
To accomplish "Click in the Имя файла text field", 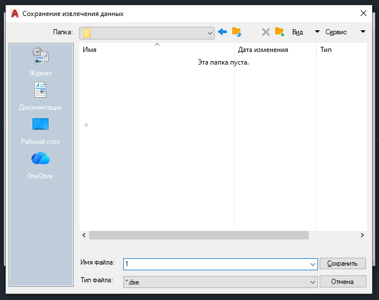I will pyautogui.click(x=217, y=264).
